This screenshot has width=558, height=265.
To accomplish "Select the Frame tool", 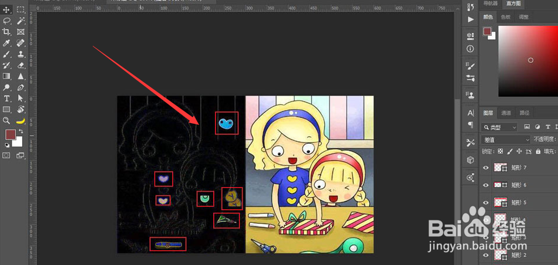I will pyautogui.click(x=21, y=32).
